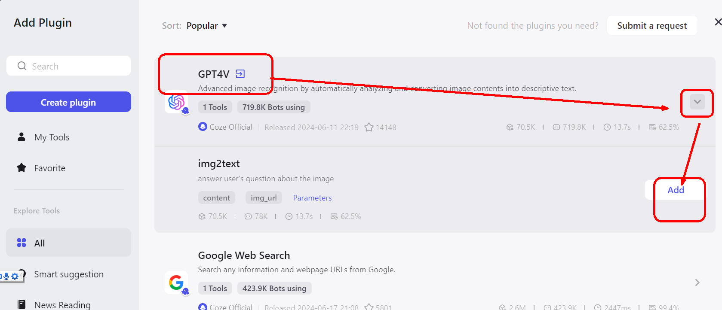
Task: Click the GPT4V plugin title
Action: tap(214, 74)
